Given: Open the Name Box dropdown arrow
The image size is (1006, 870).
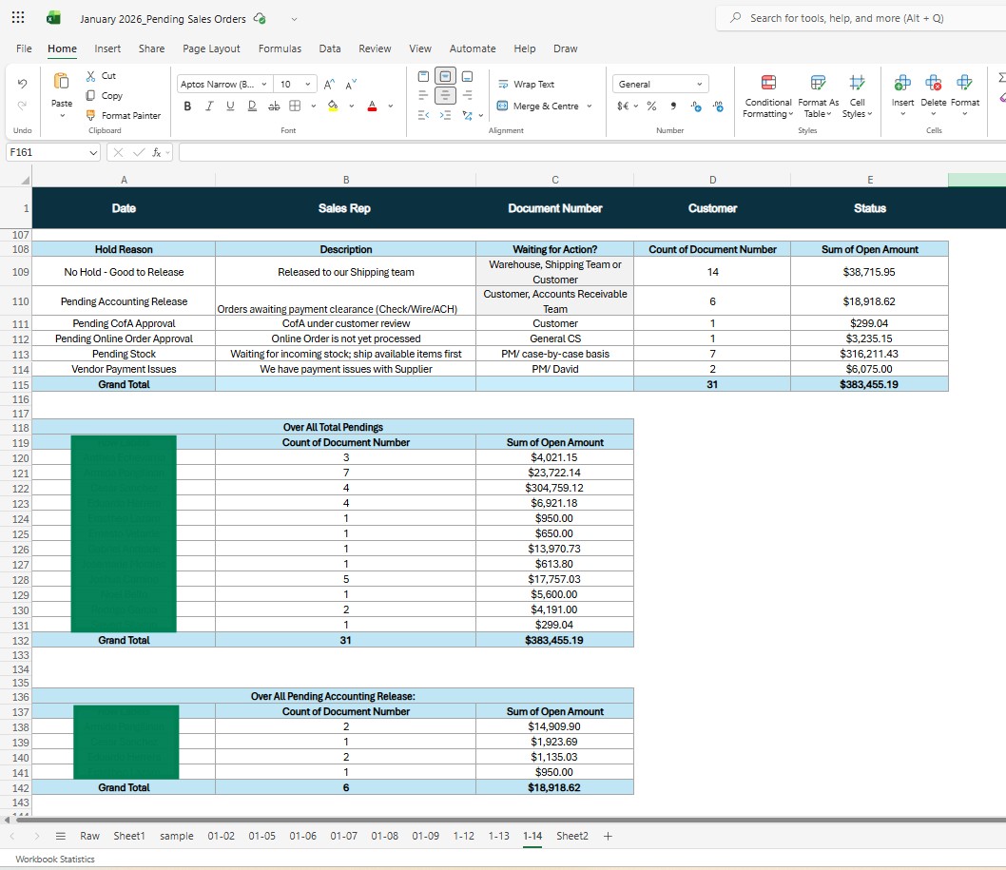Looking at the screenshot, I should [x=93, y=152].
